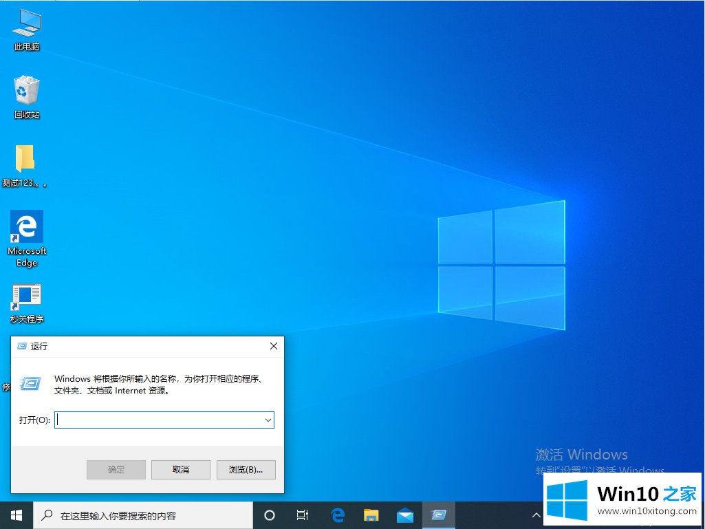Viewport: 705px width, 529px height.
Task: Click the 打开(O): label
Action: 34,420
